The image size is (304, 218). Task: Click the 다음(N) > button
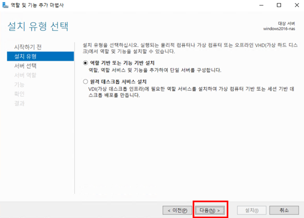pos(210,210)
